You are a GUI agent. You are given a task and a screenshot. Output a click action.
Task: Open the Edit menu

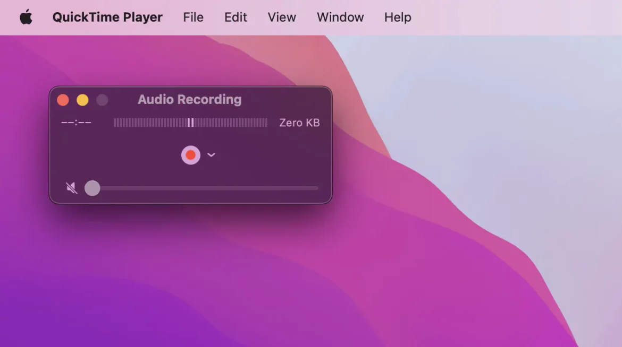click(236, 18)
